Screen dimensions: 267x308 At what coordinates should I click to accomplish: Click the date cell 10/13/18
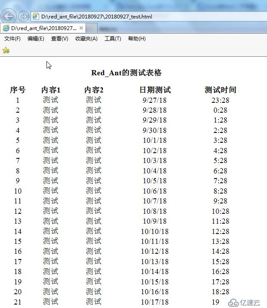pos(155,262)
